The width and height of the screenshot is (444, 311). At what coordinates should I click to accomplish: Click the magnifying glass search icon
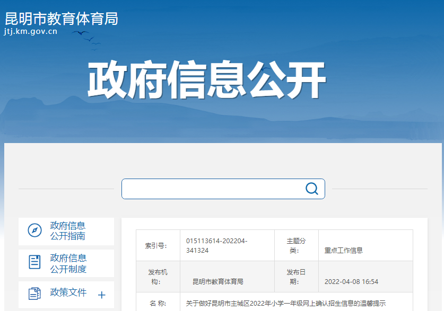[312, 189]
